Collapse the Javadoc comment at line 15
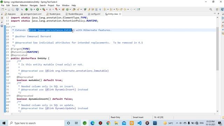Screen dimensions: 224x126 (x=10, y=27)
